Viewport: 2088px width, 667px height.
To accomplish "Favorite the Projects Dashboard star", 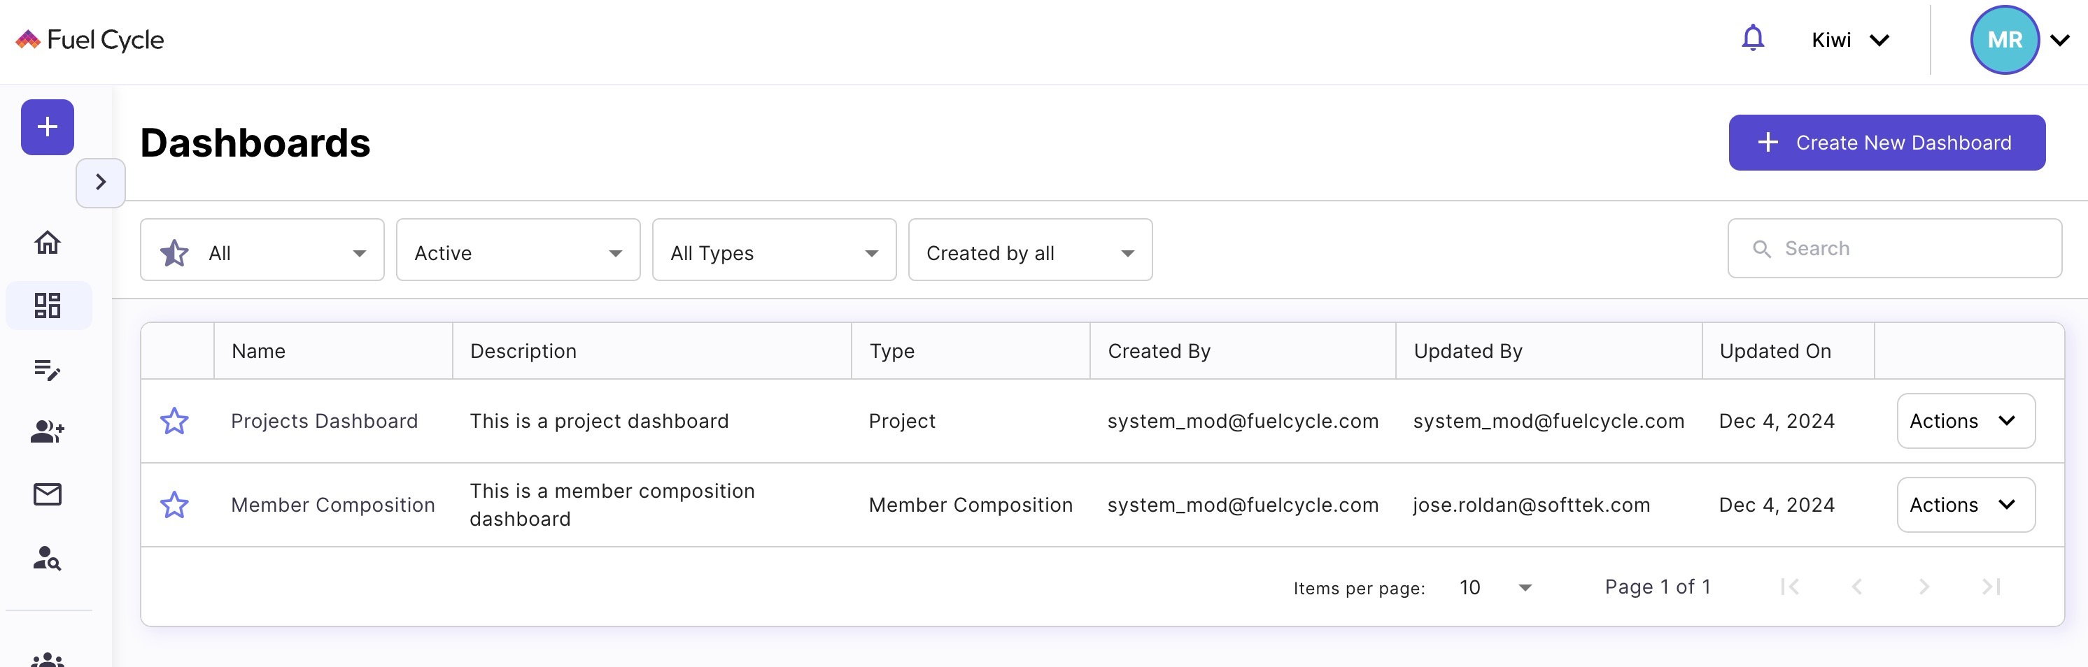I will [x=174, y=421].
